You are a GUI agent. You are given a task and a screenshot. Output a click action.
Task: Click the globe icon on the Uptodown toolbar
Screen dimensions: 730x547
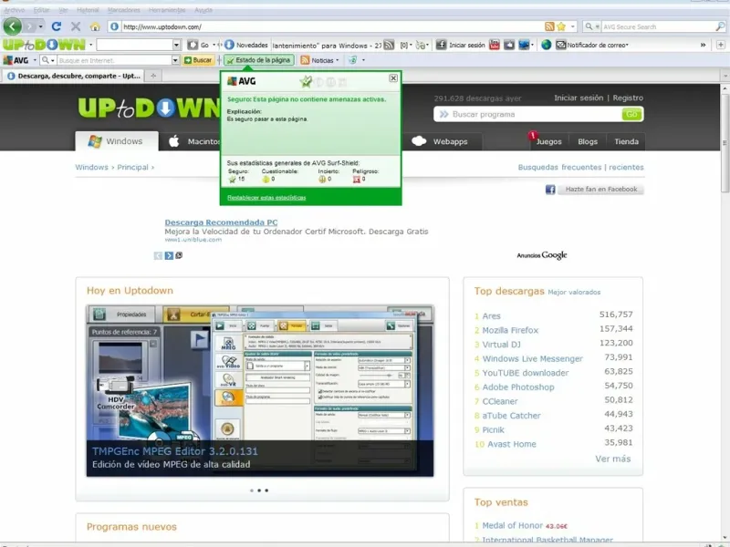[x=546, y=45]
